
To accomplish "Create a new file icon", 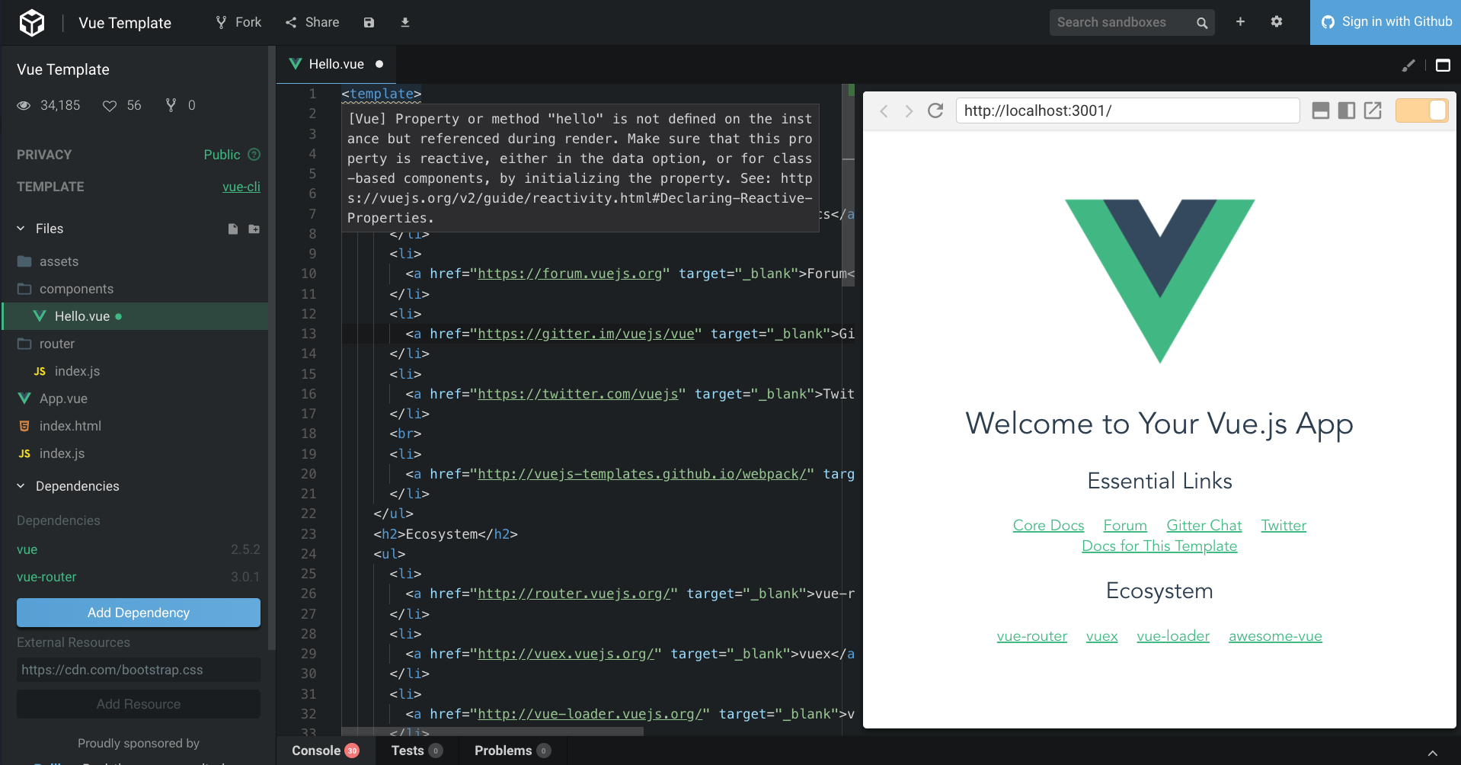I will coord(233,229).
